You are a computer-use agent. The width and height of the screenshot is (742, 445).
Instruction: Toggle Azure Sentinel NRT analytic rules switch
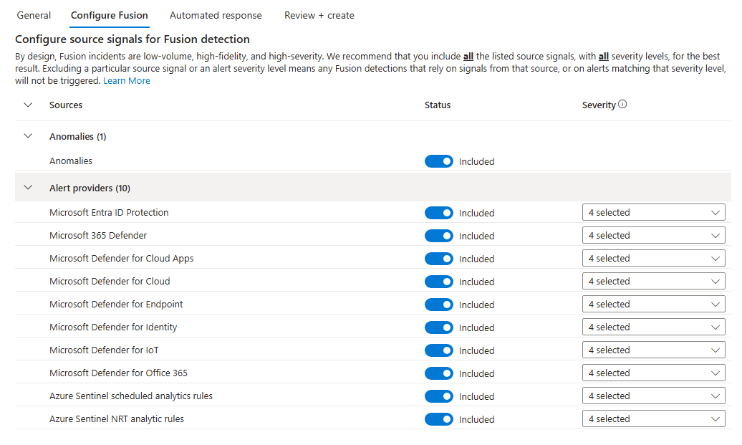[438, 419]
